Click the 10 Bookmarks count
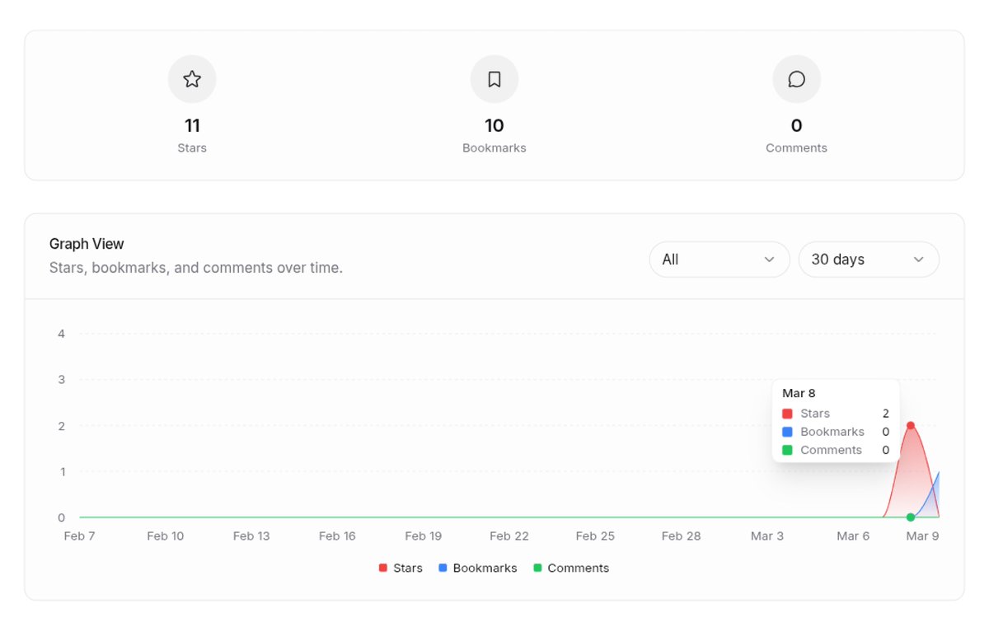Screen dimensions: 989x627 (x=494, y=125)
